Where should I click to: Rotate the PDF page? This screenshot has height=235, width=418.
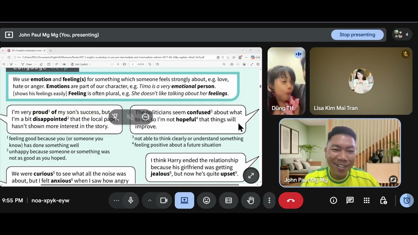pyautogui.click(x=150, y=64)
